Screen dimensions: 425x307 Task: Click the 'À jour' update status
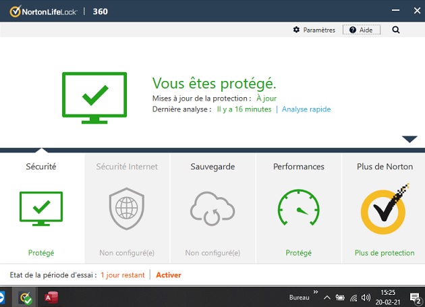click(266, 99)
